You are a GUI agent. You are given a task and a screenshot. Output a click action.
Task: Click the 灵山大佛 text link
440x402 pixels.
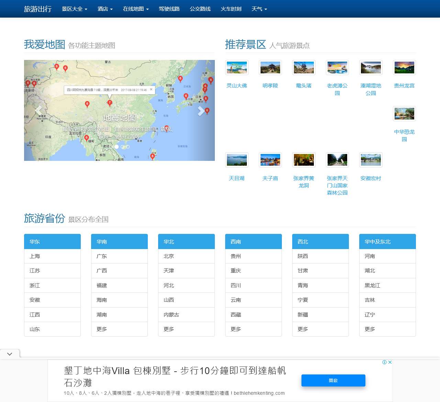237,85
